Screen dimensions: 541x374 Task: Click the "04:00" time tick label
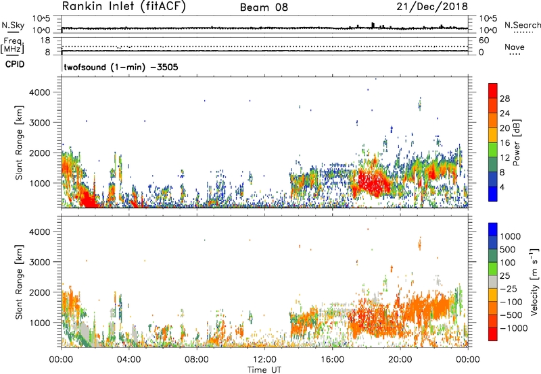click(128, 360)
